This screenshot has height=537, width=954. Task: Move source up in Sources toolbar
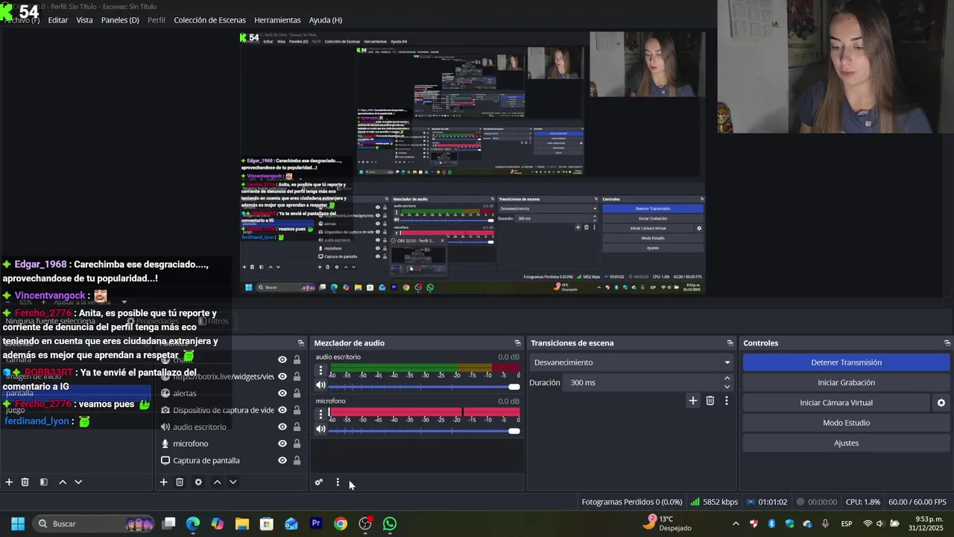coord(217,482)
